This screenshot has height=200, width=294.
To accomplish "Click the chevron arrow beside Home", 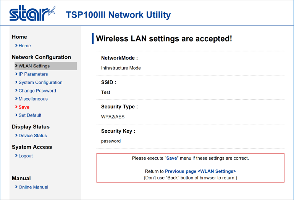I will point(16,45).
